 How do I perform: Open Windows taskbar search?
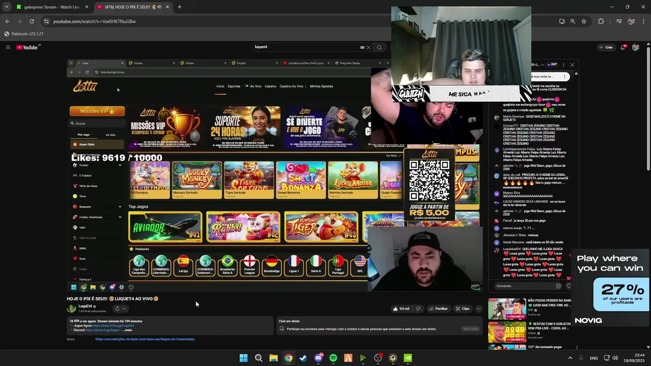coord(258,358)
